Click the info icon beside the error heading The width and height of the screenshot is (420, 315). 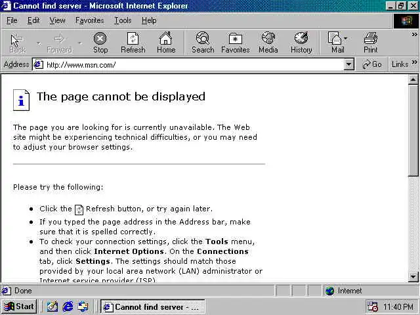(21, 100)
